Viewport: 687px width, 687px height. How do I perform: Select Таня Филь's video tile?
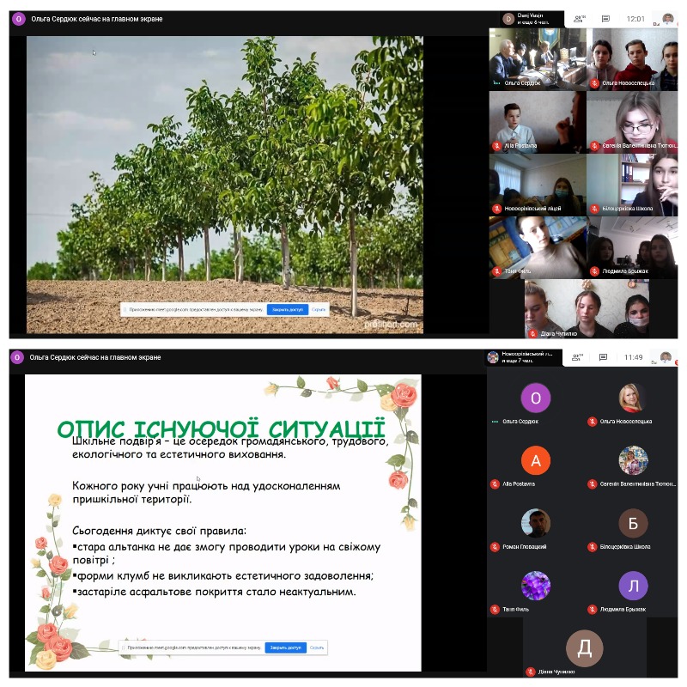pos(538,247)
